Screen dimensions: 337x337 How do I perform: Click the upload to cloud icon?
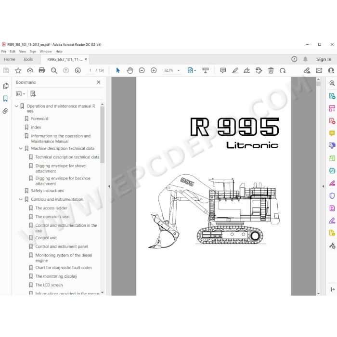[30, 70]
